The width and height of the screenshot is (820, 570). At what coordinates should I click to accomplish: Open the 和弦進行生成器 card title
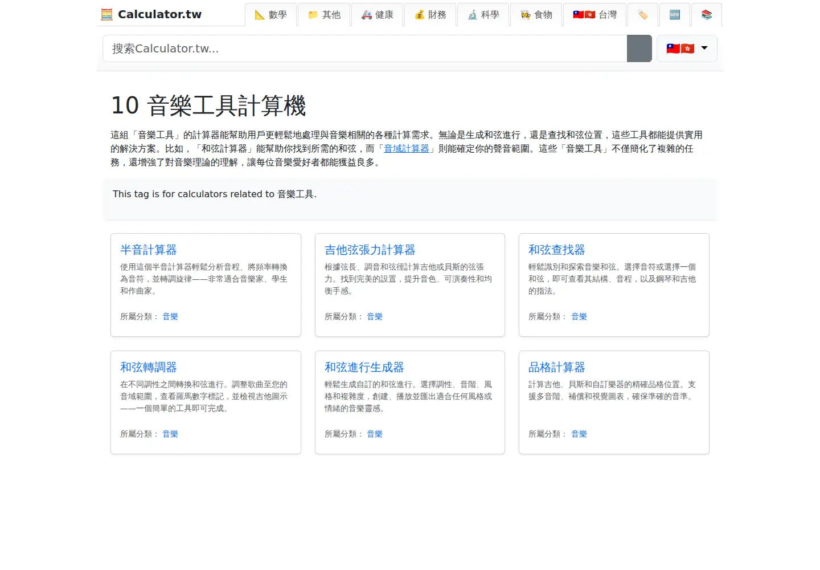tap(364, 367)
